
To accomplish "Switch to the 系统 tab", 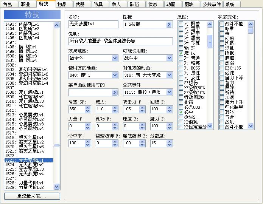I will pos(232,5).
